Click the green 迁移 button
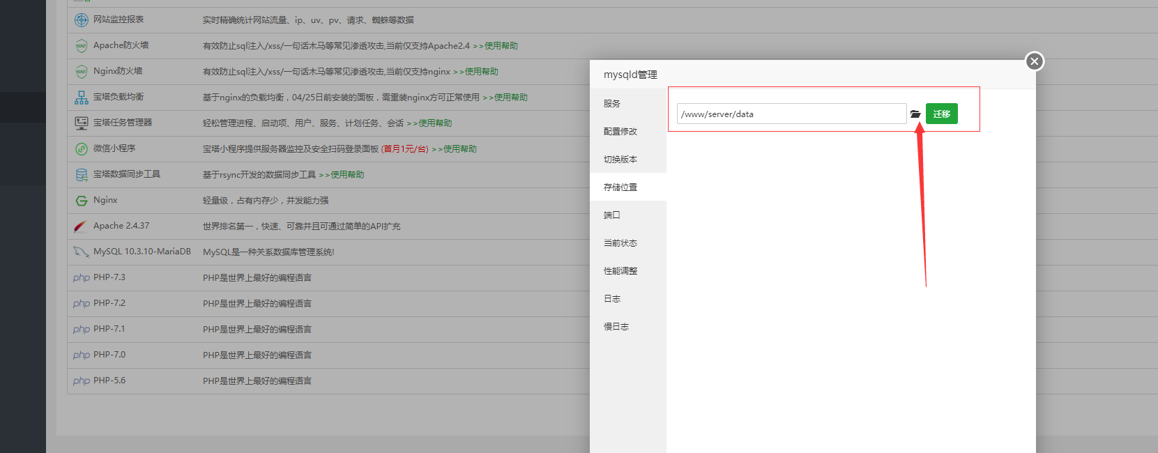1158x453 pixels. point(941,114)
